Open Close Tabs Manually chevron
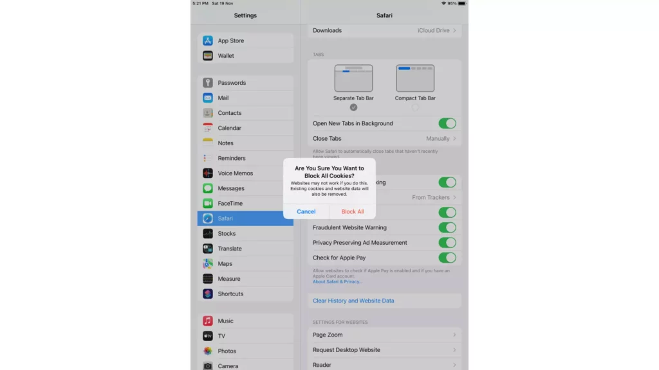This screenshot has width=659, height=370. (454, 139)
